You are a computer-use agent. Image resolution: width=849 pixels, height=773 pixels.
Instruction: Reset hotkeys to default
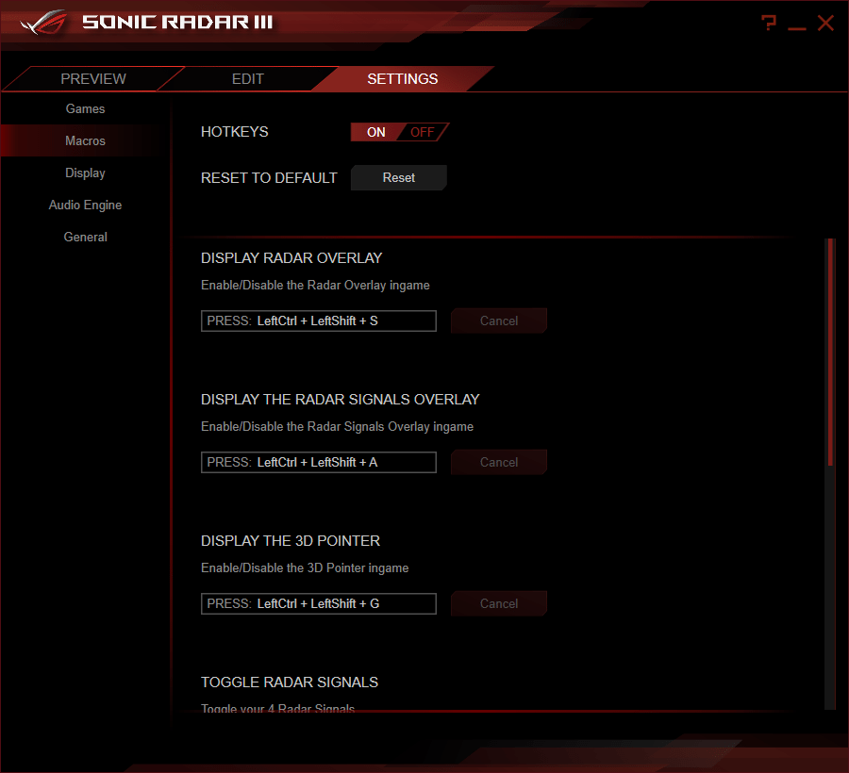pyautogui.click(x=398, y=177)
